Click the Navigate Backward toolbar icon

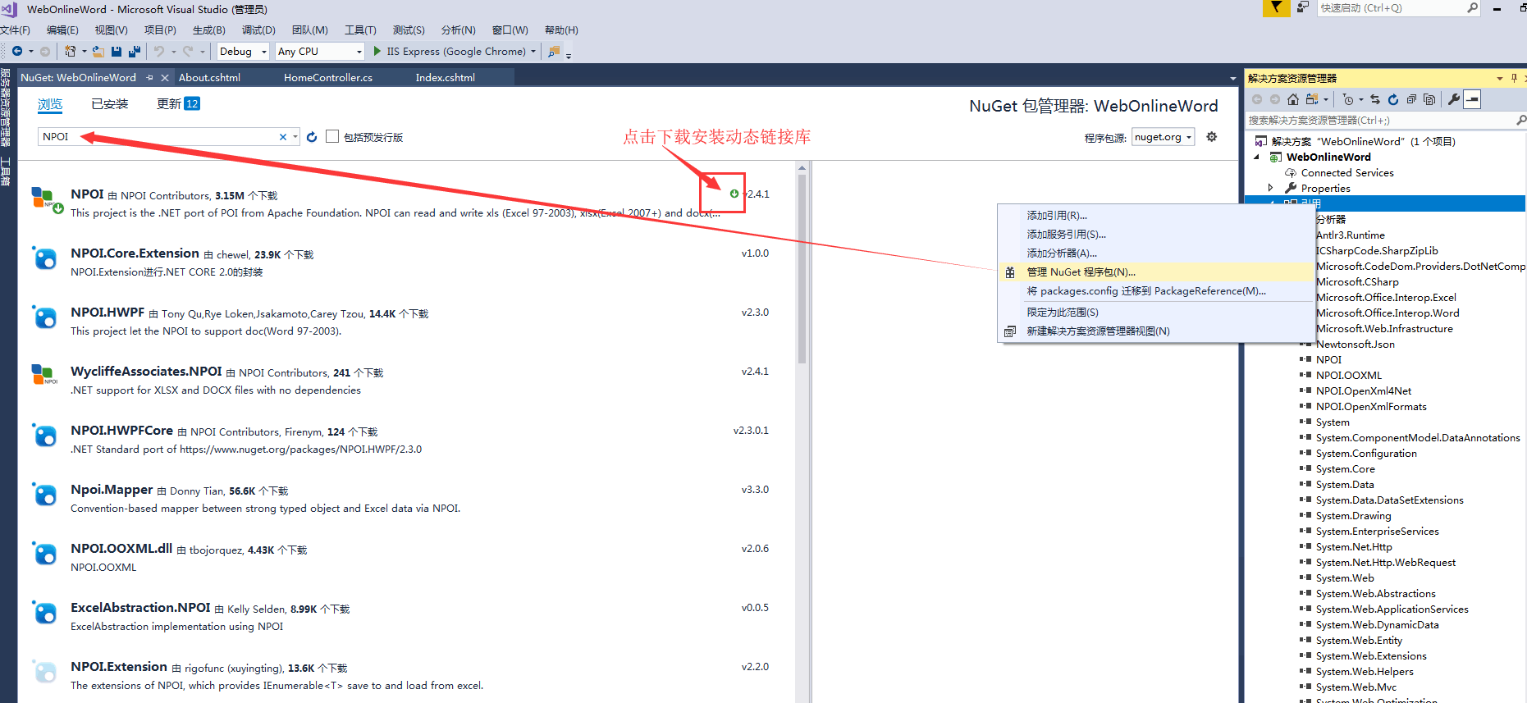(16, 51)
